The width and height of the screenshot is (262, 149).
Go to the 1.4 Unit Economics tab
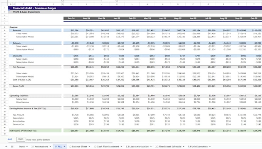[x=198, y=146]
